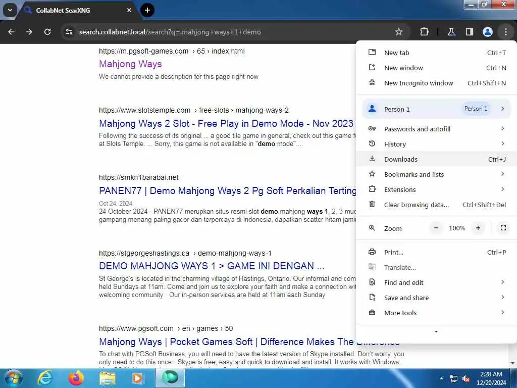This screenshot has width=517, height=388.
Task: Open Clear browsing data
Action: click(x=436, y=205)
